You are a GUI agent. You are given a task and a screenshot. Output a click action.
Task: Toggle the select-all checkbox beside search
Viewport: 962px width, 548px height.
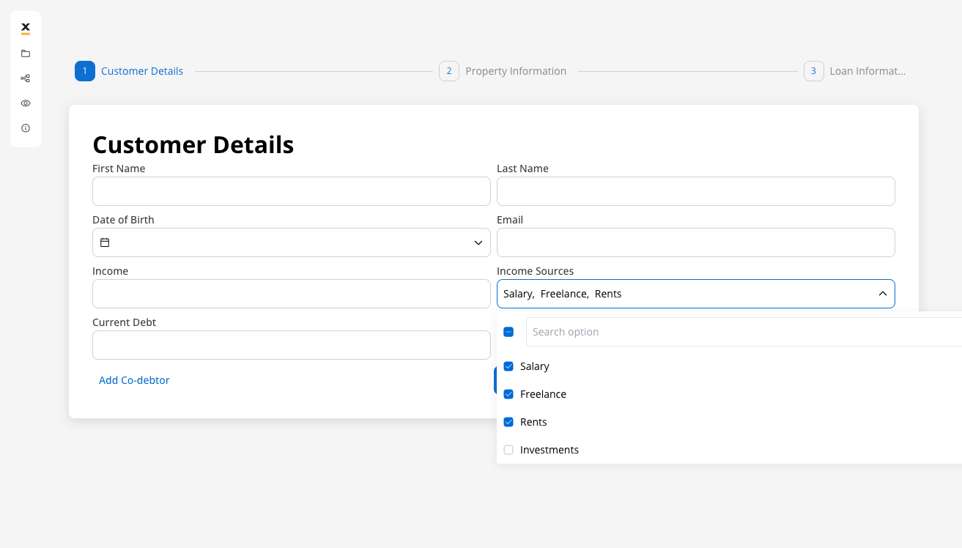pyautogui.click(x=508, y=332)
